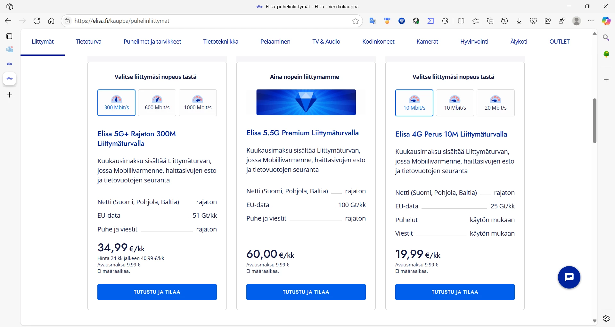Open the orange medal extension icon

[x=387, y=21]
